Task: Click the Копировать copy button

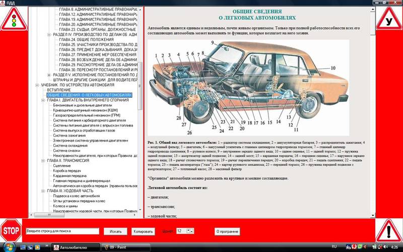Action: pyautogui.click(x=143, y=231)
